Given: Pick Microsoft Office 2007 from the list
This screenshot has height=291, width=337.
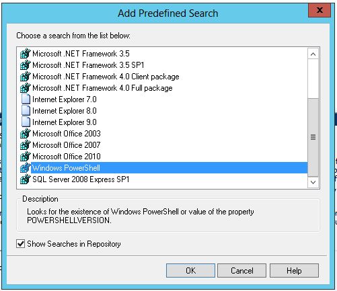Looking at the screenshot, I should point(67,145).
